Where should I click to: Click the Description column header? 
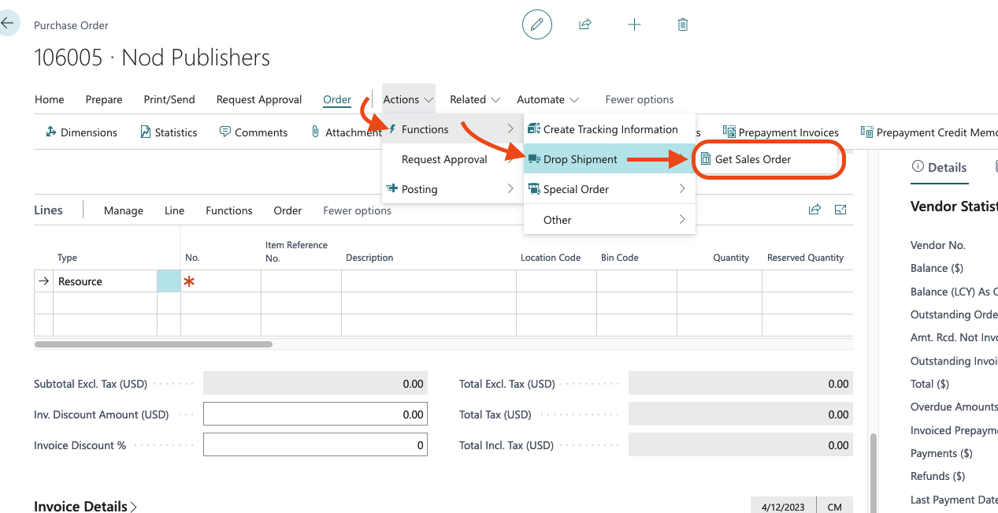point(369,258)
